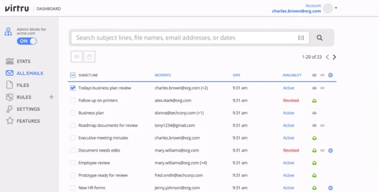
Task: Check the Employee review checkbox
Action: coord(73,163)
